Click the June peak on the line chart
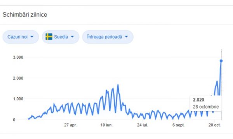This screenshot has height=139, width=233. click(118, 85)
